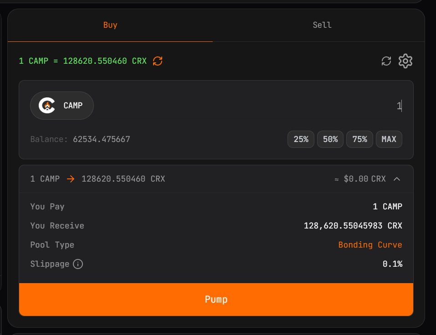Click the balance amount 62534.475667
This screenshot has height=335, width=436.
101,139
